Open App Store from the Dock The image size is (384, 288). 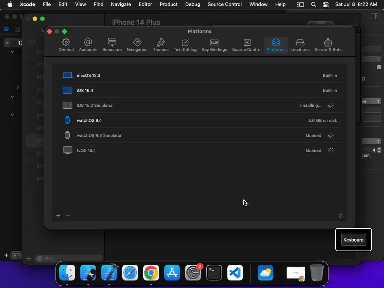pos(172,273)
